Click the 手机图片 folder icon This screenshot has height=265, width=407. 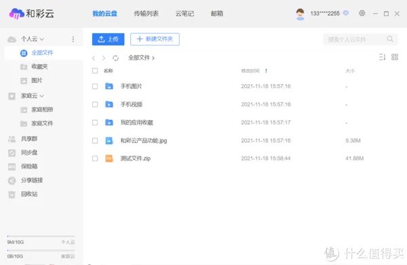(109, 86)
